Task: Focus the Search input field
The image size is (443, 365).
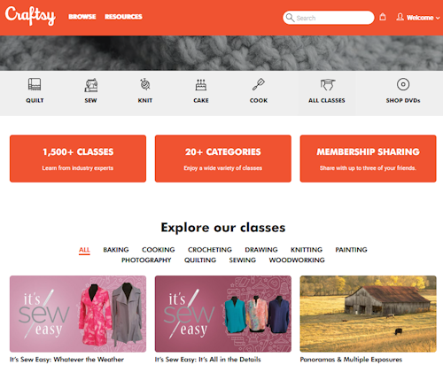Action: tap(329, 18)
